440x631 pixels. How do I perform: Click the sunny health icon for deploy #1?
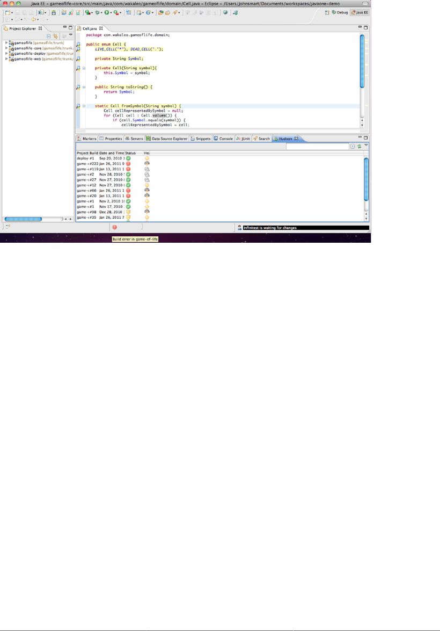[147, 158]
